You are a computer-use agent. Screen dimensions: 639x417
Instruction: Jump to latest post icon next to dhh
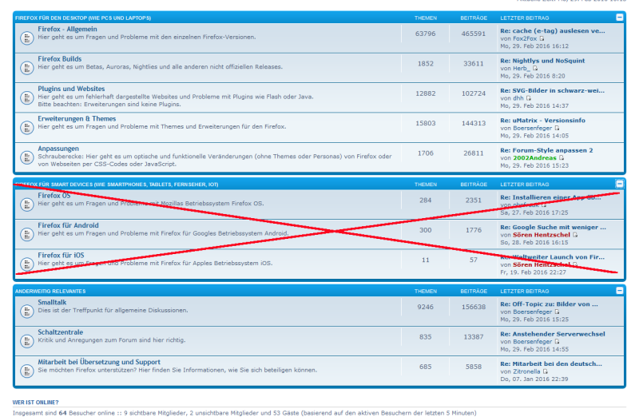[529, 97]
